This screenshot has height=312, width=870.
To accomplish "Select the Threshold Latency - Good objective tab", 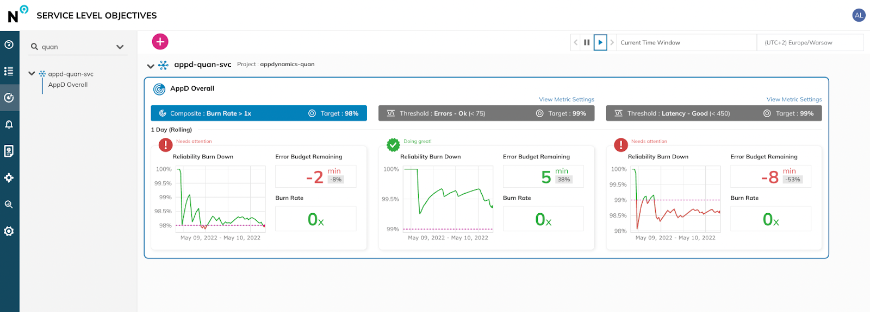I will (x=714, y=113).
